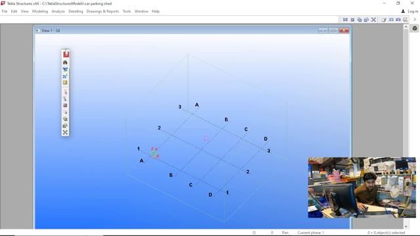Open the File menu
The height and width of the screenshot is (236, 420).
click(x=5, y=11)
